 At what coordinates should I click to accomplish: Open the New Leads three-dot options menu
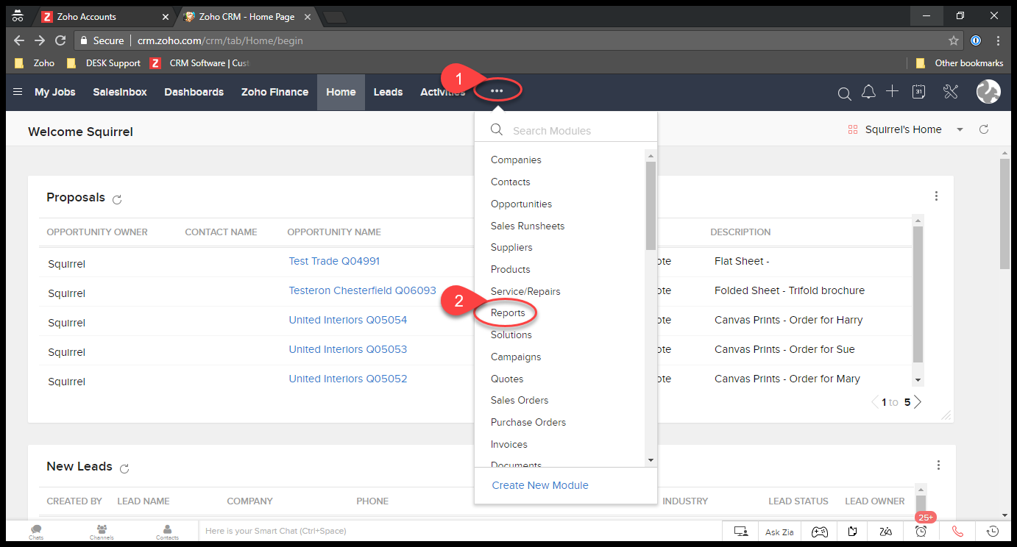click(938, 465)
